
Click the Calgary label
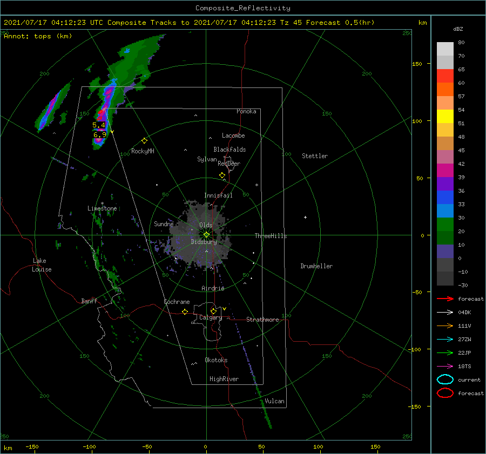(211, 317)
